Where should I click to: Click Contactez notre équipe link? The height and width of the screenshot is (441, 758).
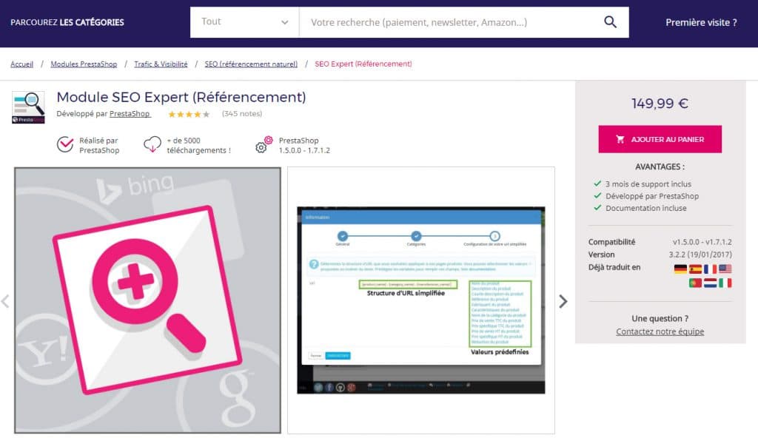pos(660,331)
